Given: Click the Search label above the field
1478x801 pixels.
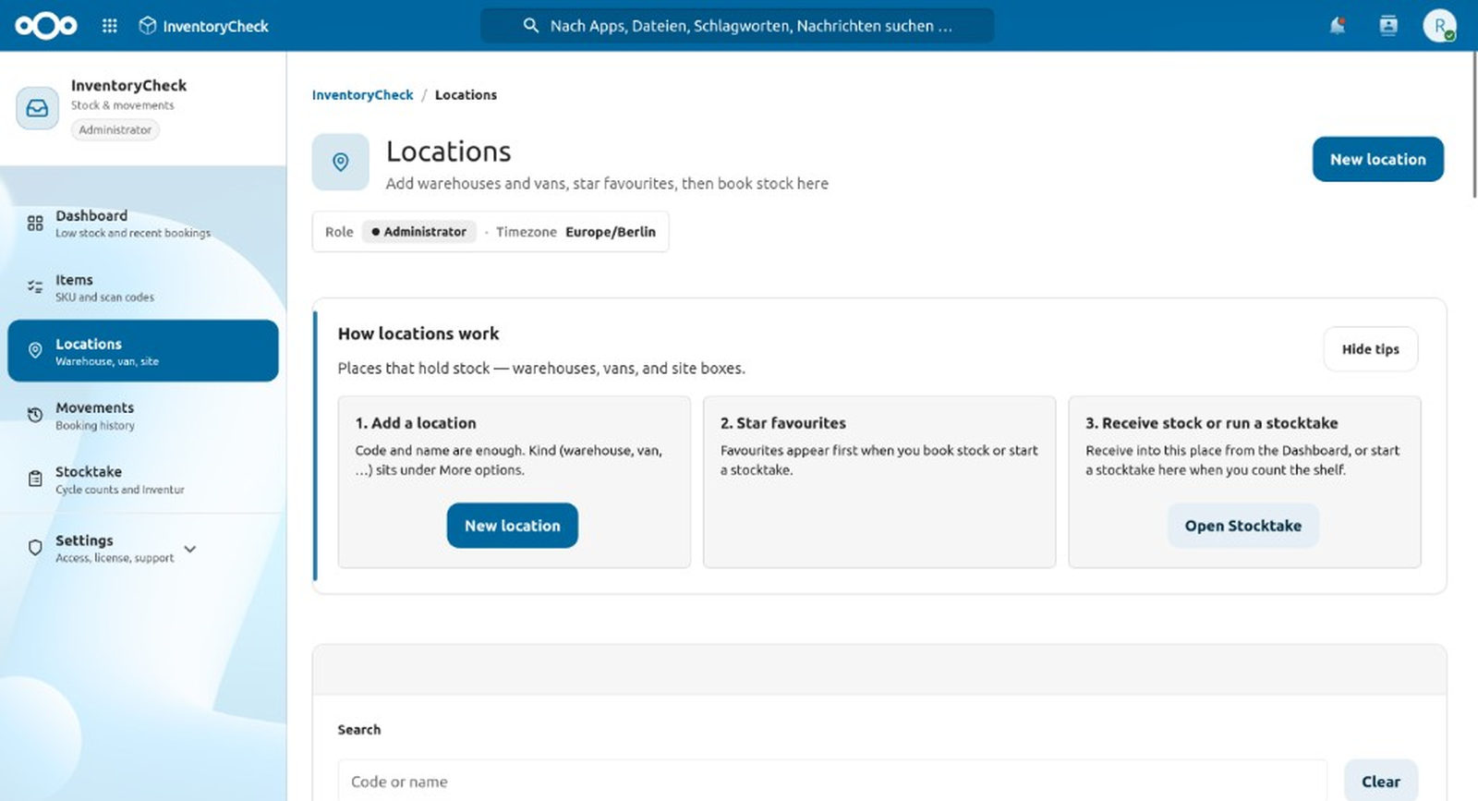Looking at the screenshot, I should pos(359,730).
